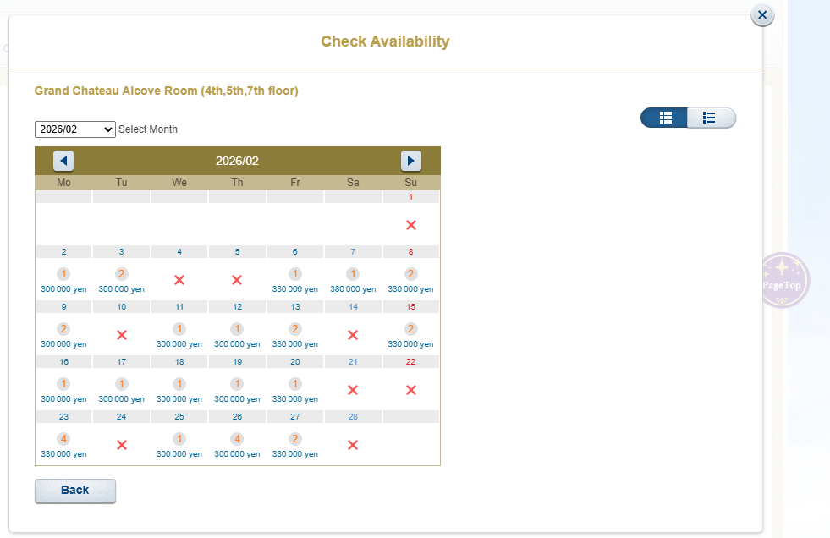Click 300 000 yen price on February 3
Screen dimensions: 830x538
click(121, 289)
